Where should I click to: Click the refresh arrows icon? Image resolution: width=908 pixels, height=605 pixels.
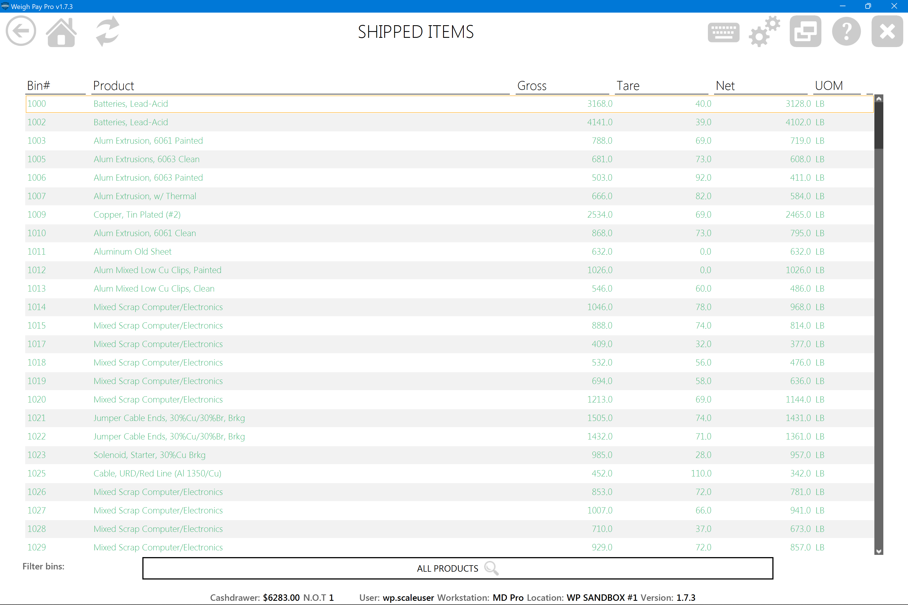(108, 31)
